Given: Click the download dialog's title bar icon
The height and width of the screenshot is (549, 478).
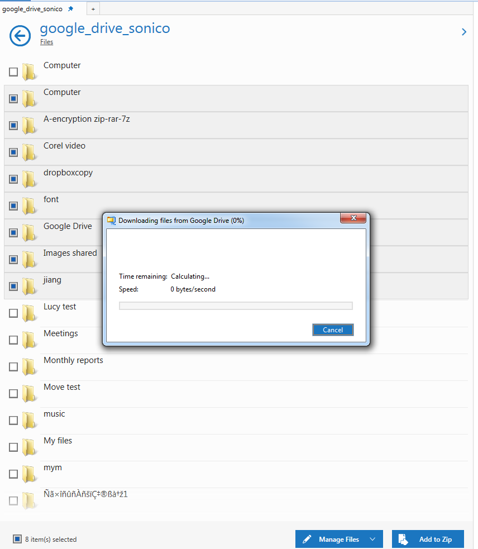Looking at the screenshot, I should (x=111, y=220).
